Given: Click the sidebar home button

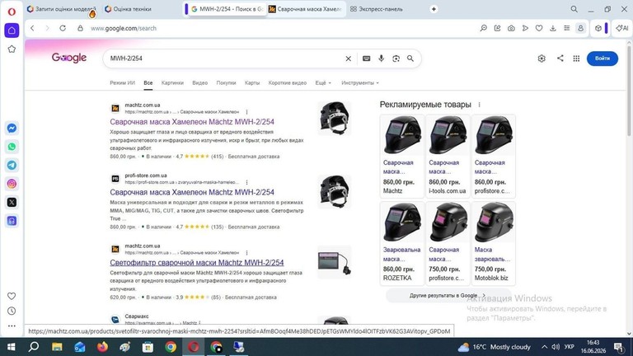Looking at the screenshot, I should [12, 30].
